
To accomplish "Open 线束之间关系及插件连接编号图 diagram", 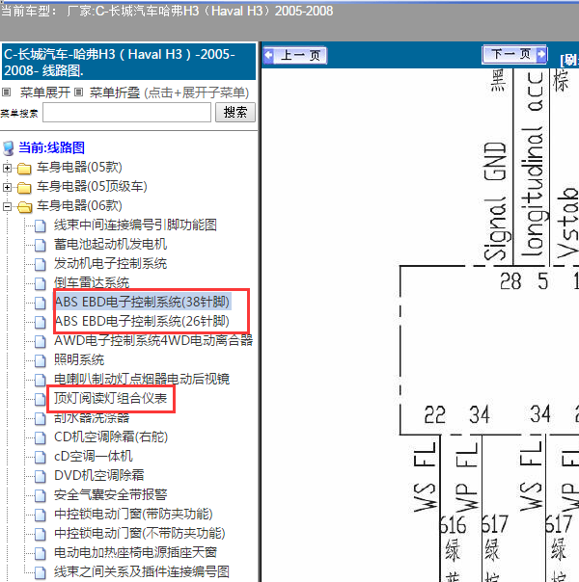I will click(x=142, y=572).
